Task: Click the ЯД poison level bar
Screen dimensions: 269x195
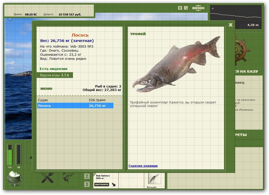Action: click(x=18, y=155)
